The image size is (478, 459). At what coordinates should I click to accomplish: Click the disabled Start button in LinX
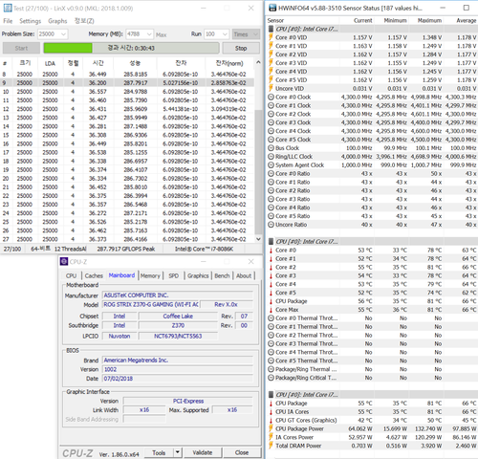pyautogui.click(x=21, y=48)
